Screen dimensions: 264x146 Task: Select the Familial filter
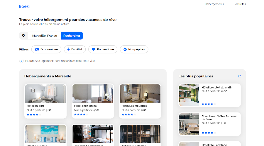pyautogui.click(x=75, y=49)
